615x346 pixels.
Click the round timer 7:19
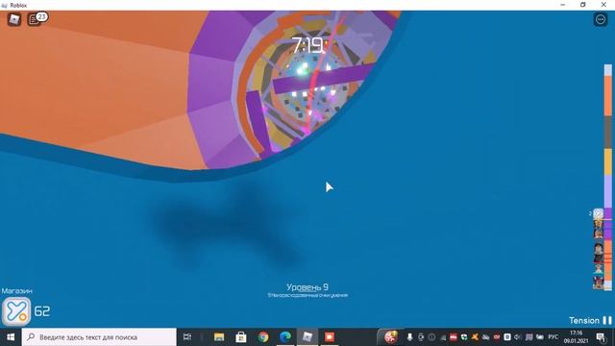tap(307, 45)
